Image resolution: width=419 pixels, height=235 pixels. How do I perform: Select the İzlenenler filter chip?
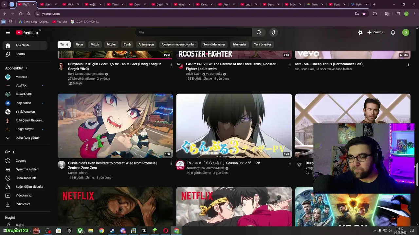(x=240, y=44)
